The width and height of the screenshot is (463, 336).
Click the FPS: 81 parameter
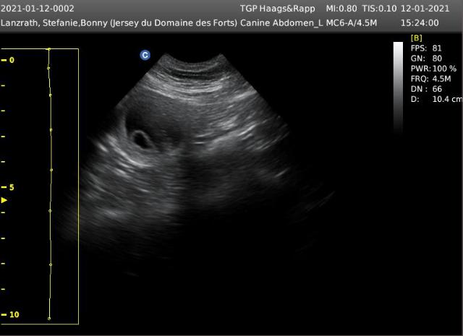pyautogui.click(x=425, y=48)
